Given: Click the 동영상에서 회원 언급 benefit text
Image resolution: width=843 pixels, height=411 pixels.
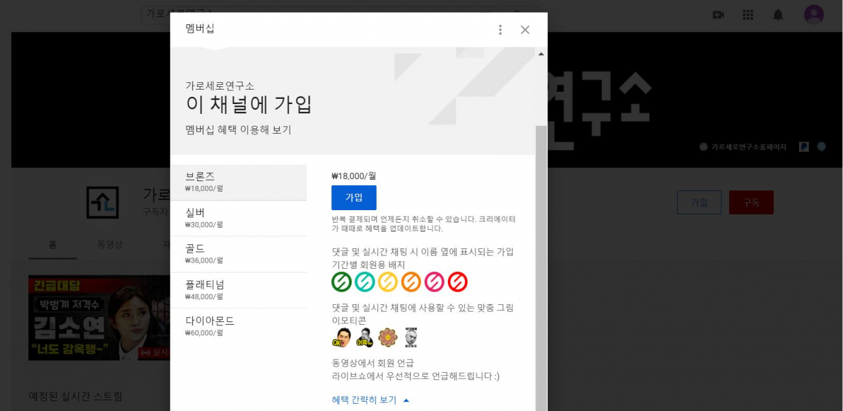Looking at the screenshot, I should (373, 363).
